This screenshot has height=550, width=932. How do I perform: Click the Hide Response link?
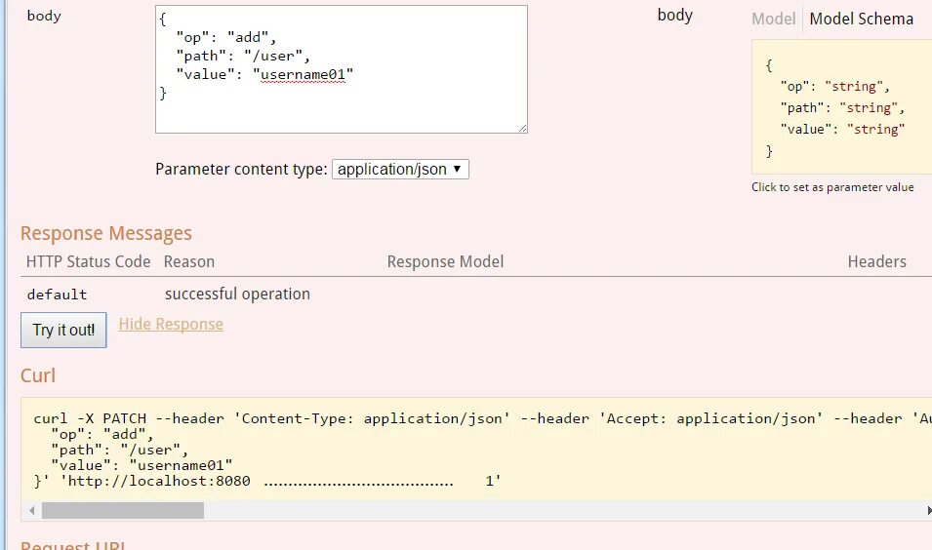[171, 324]
